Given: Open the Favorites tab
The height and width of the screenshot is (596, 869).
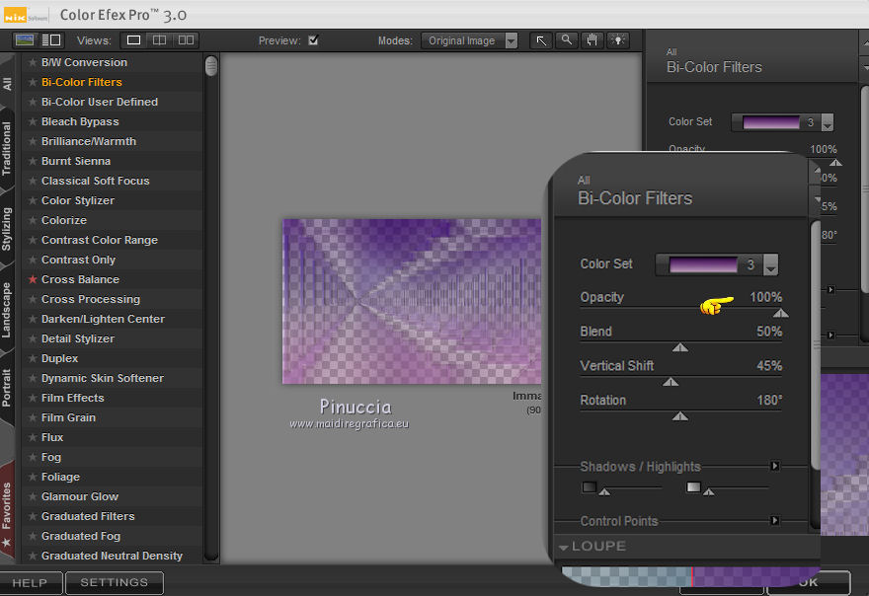Looking at the screenshot, I should click(x=7, y=507).
